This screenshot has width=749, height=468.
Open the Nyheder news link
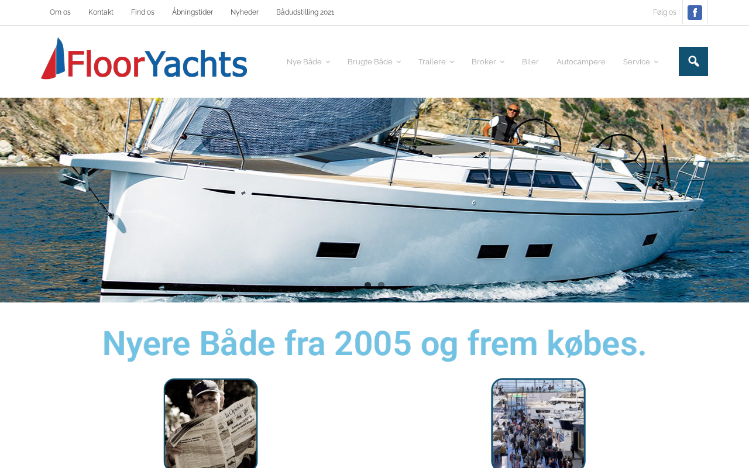245,12
